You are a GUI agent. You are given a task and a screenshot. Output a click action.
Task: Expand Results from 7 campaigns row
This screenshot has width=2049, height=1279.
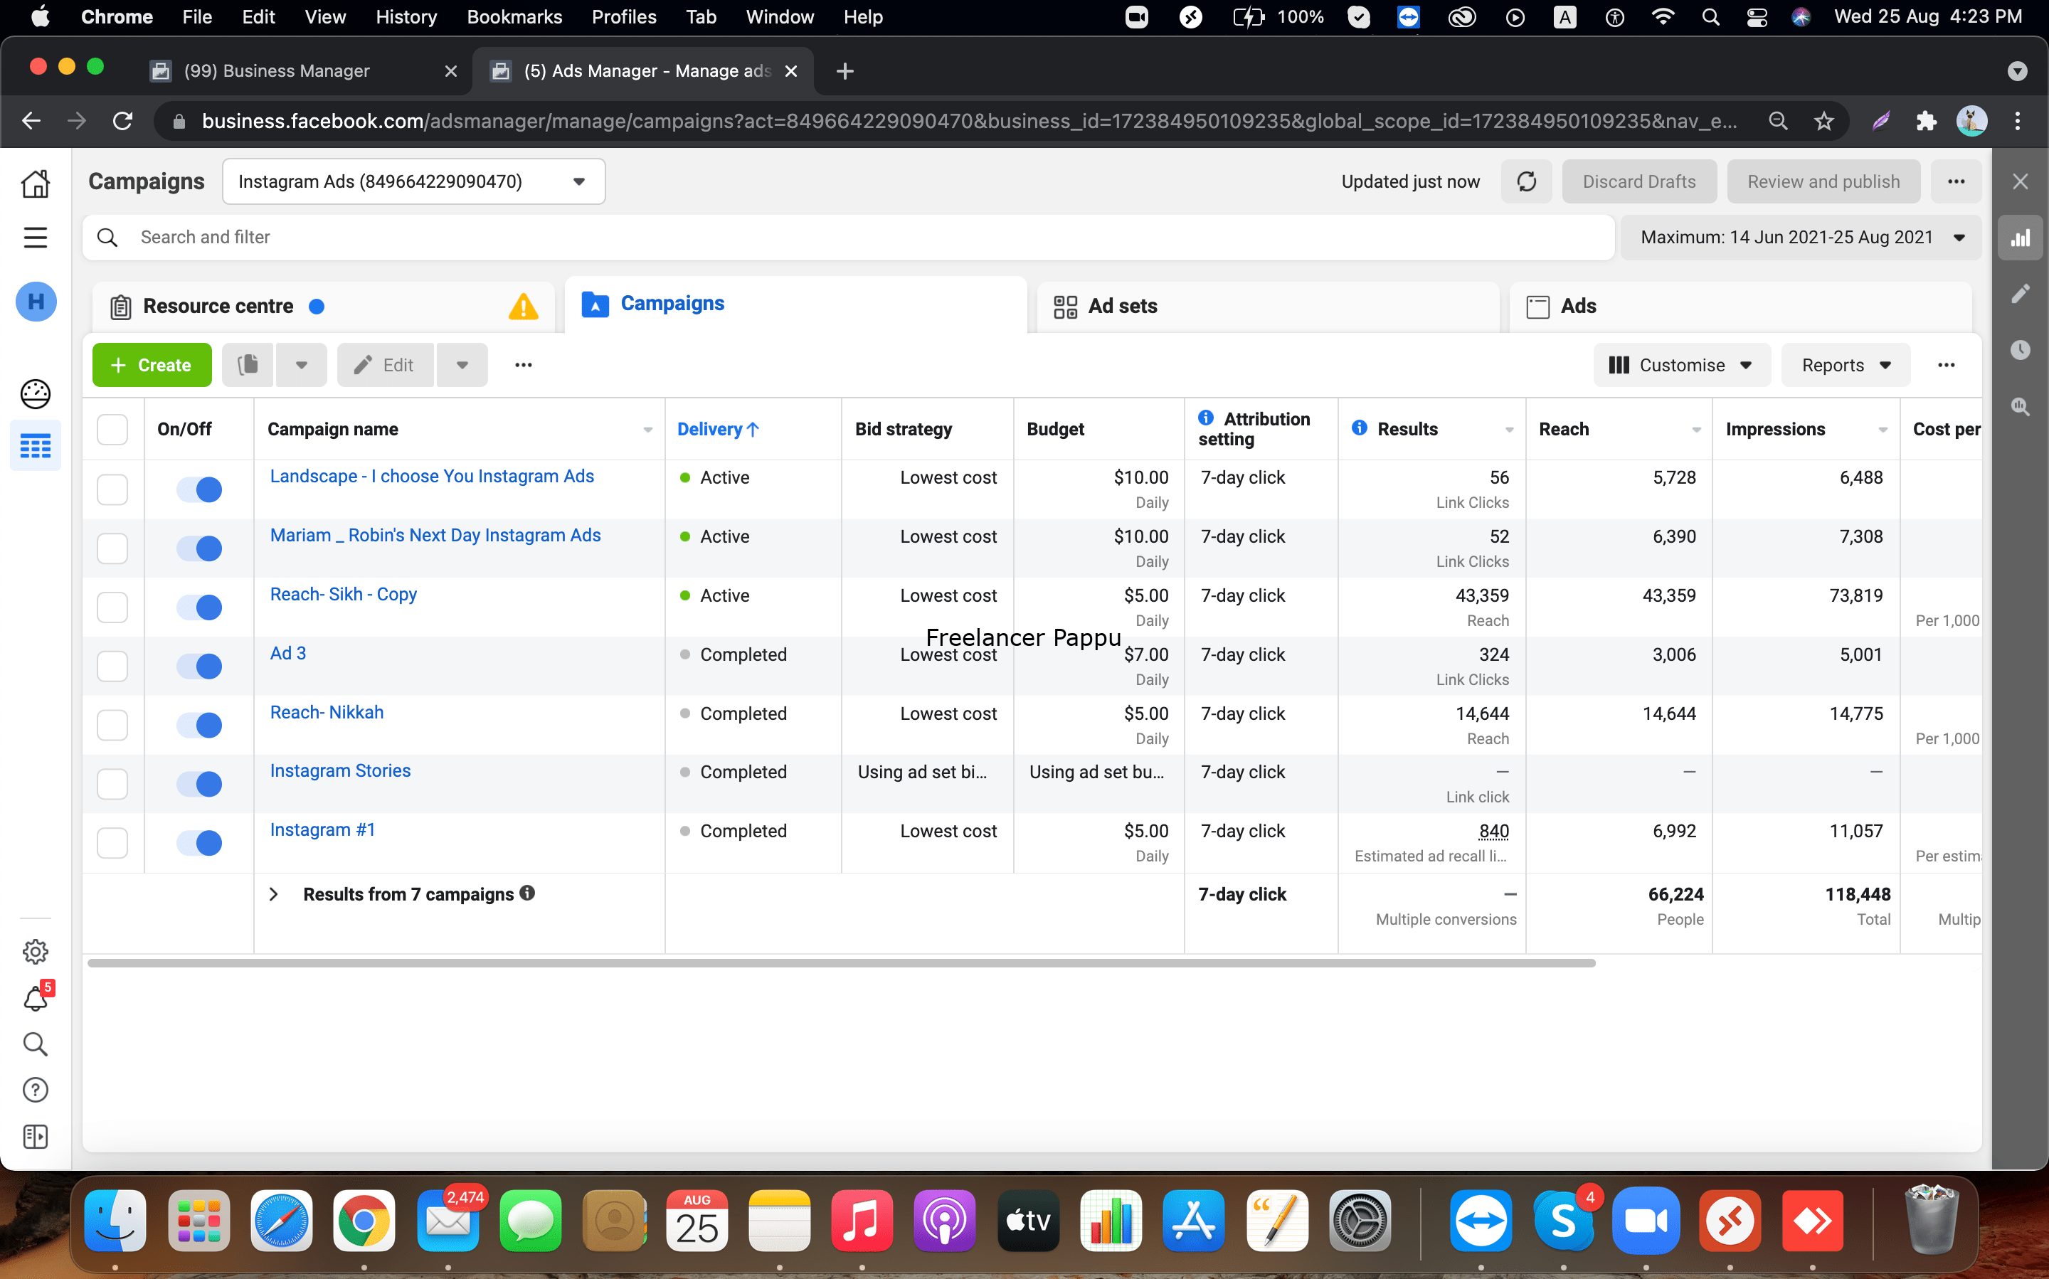[x=273, y=894]
